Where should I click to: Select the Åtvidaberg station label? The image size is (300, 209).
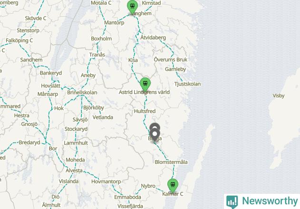(153, 37)
